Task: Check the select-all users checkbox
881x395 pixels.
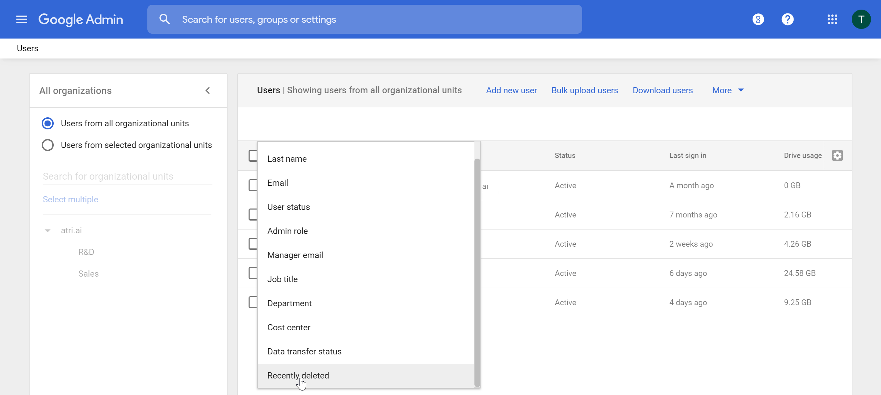Action: pyautogui.click(x=252, y=155)
